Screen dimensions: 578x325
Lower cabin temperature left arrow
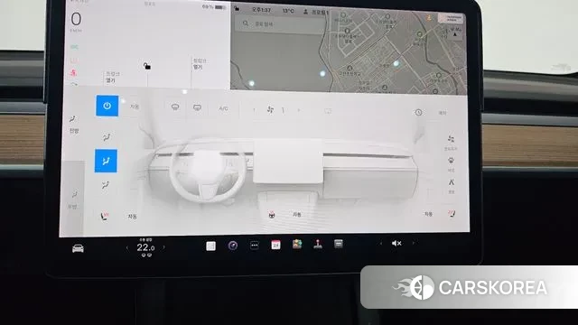[x=127, y=248]
